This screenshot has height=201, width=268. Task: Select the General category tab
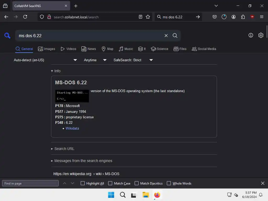(x=24, y=49)
